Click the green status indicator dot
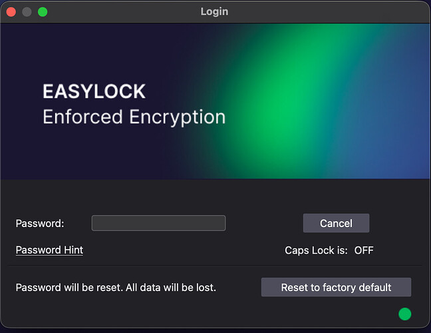The height and width of the screenshot is (333, 431). pyautogui.click(x=404, y=314)
